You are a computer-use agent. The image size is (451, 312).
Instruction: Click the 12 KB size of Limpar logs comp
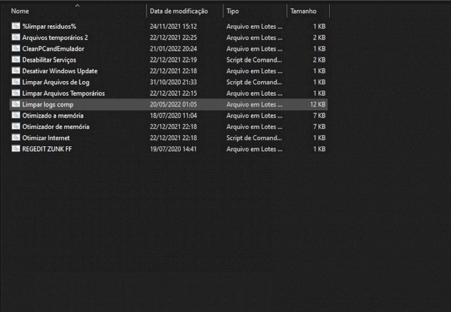click(x=317, y=105)
